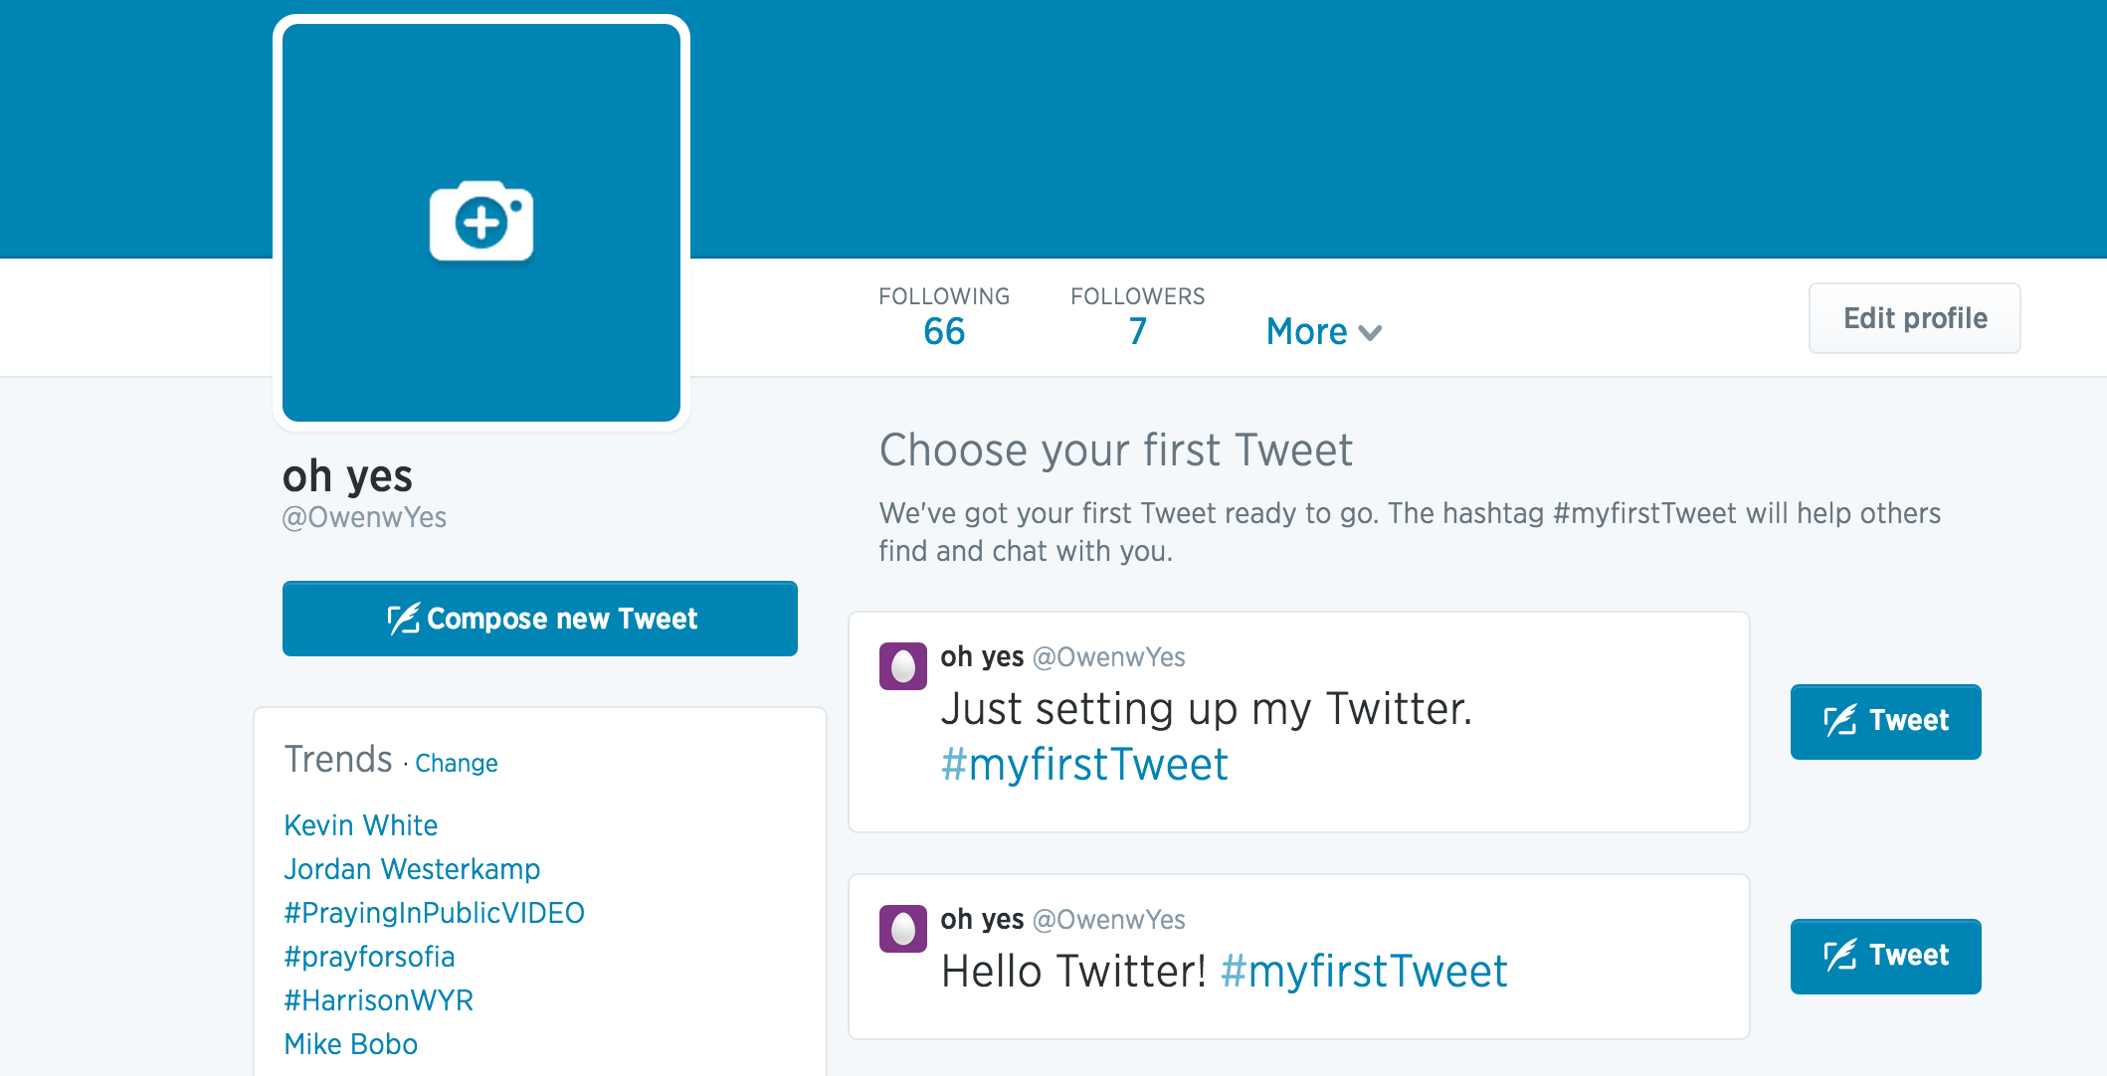Open the Jordan Westerkamp trend
The height and width of the screenshot is (1076, 2107).
412,869
